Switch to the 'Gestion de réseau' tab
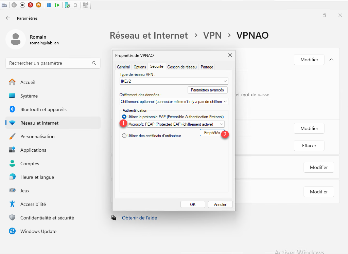The width and height of the screenshot is (348, 254). [182, 67]
